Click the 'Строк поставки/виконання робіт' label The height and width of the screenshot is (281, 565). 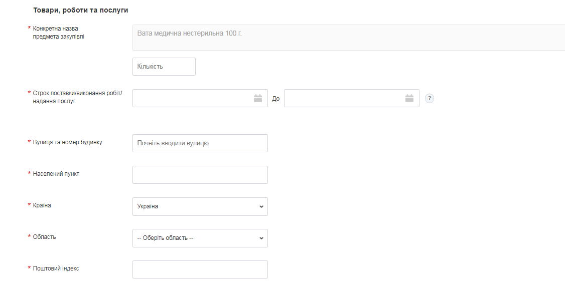pyautogui.click(x=77, y=97)
